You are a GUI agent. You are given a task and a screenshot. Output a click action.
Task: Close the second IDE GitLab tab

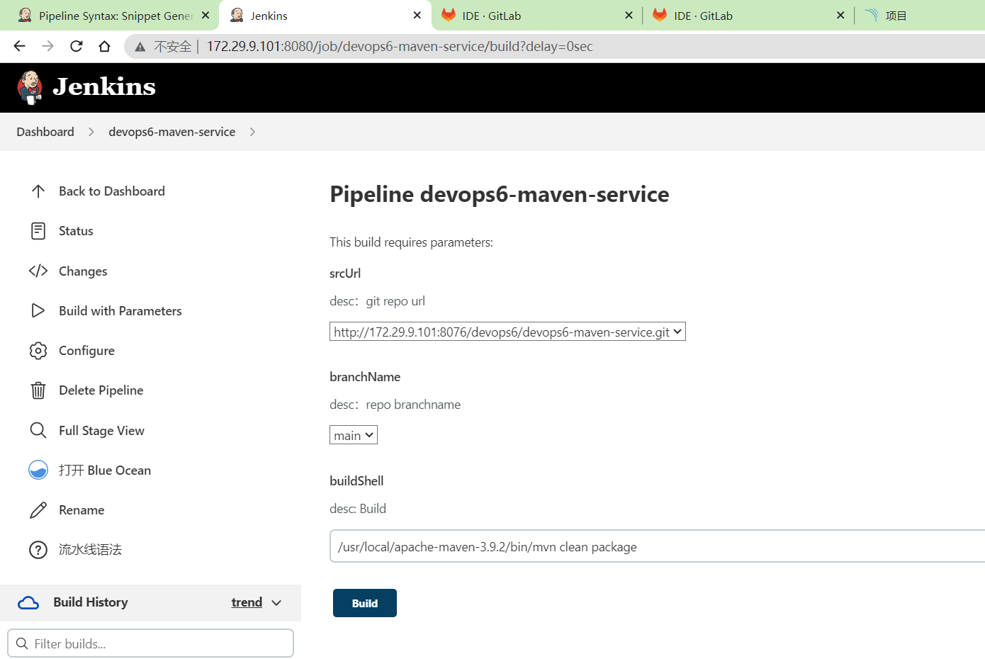[840, 15]
